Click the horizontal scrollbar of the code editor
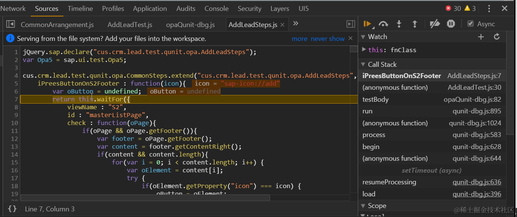Viewport: 517px width, 217px height. tap(145, 197)
